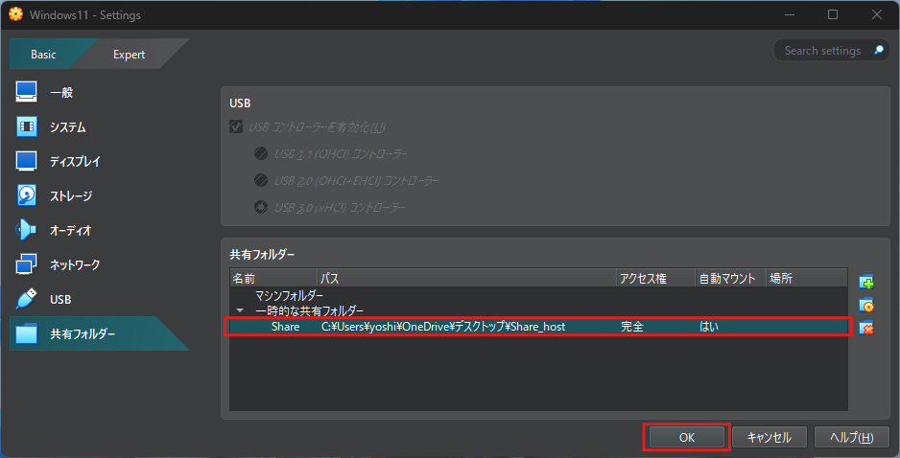The width and height of the screenshot is (900, 458).
Task: Select USB 1.1 (OHCI) コントローラー radio
Action: tap(261, 153)
